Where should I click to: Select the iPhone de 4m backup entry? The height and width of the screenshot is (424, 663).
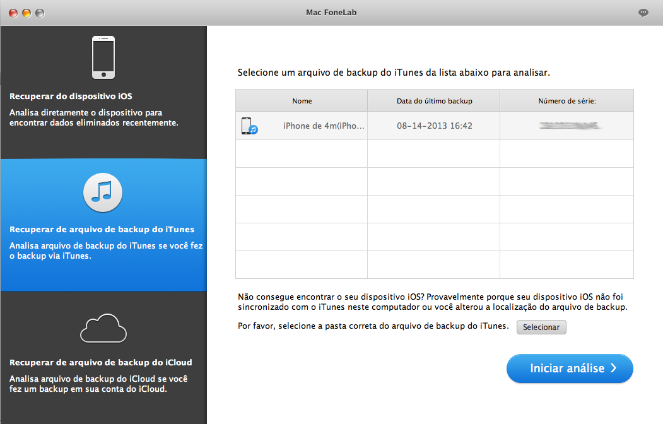(x=434, y=126)
